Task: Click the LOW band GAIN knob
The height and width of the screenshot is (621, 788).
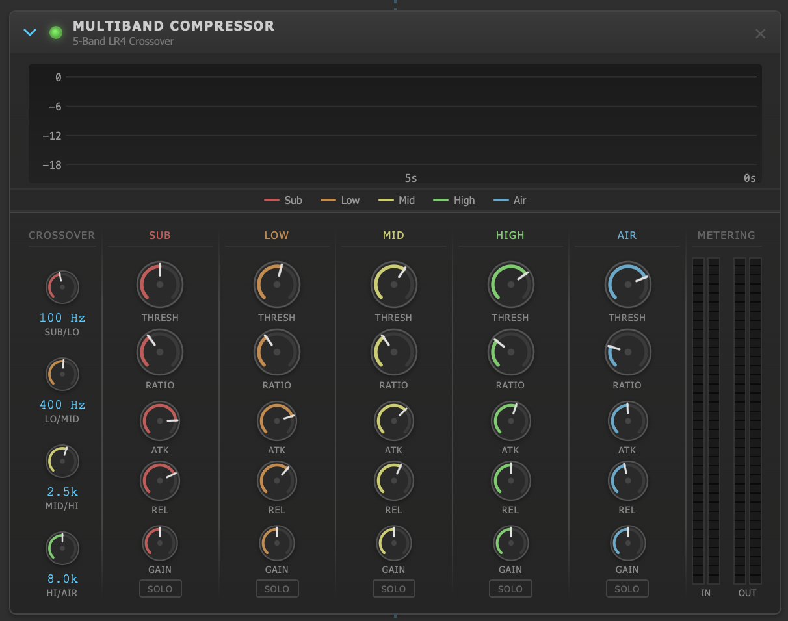Action: click(x=277, y=543)
